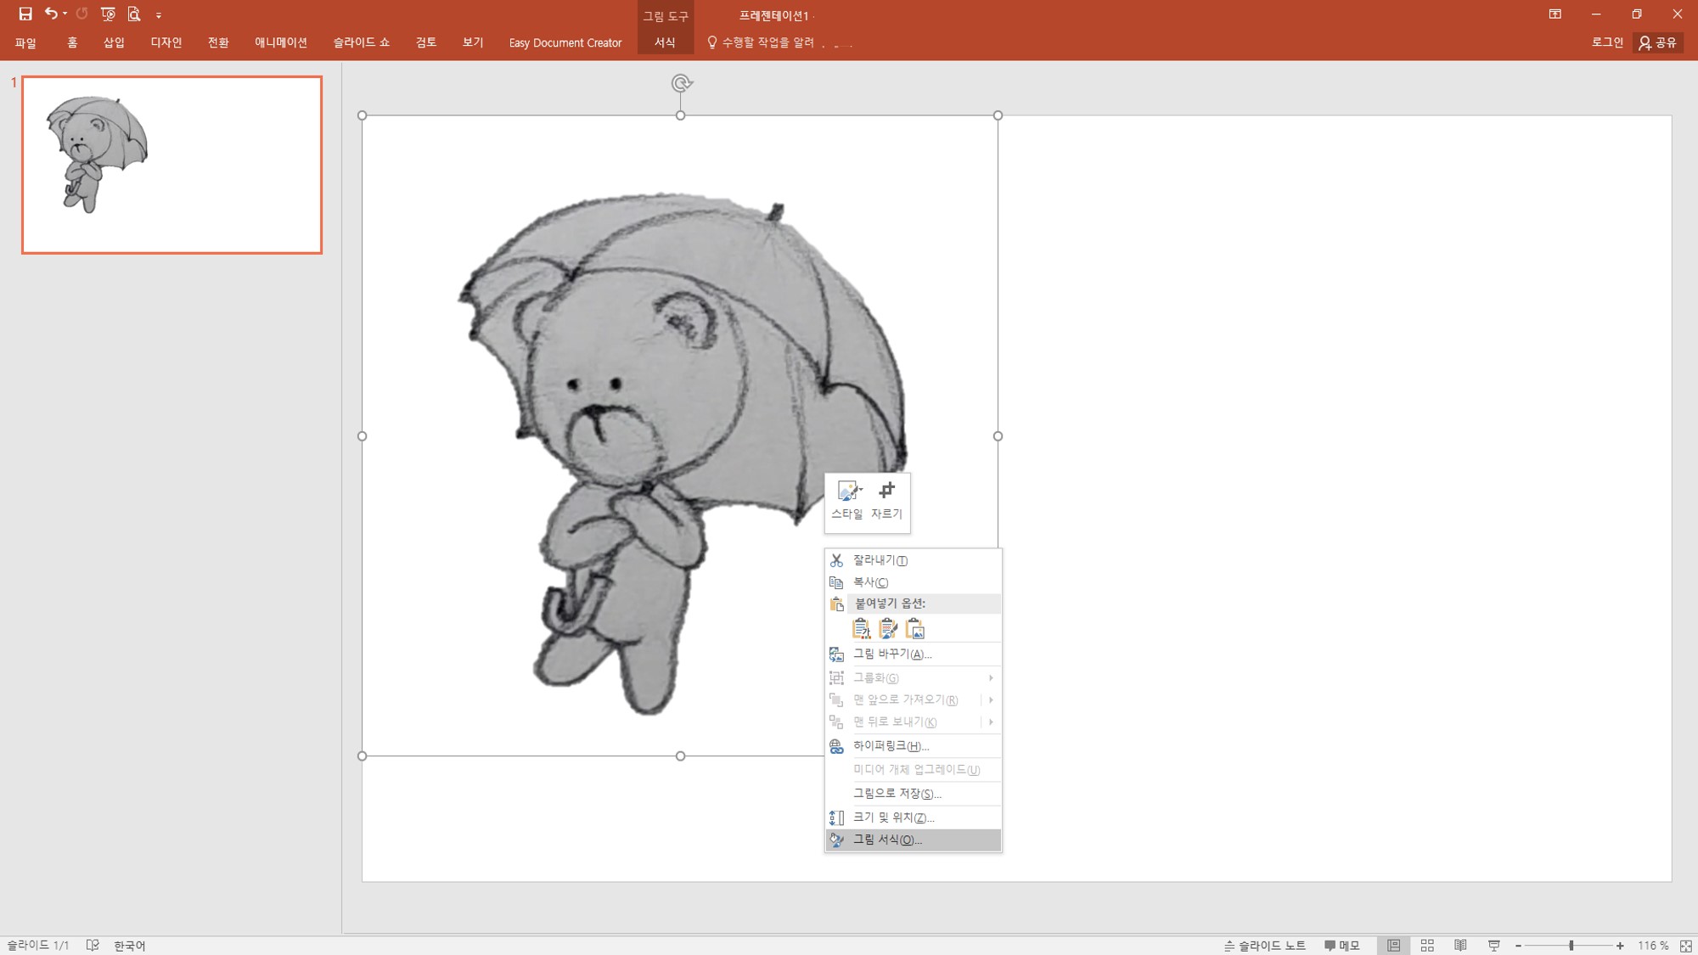Open Customize Quick Access Toolbar arrow

159,15
